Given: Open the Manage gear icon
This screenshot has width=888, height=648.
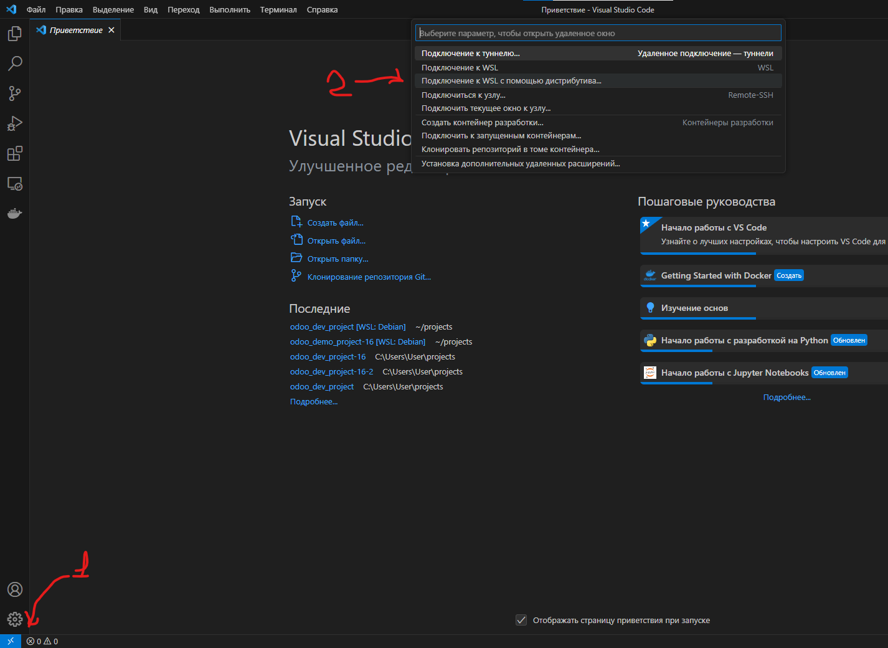Looking at the screenshot, I should 14,619.
